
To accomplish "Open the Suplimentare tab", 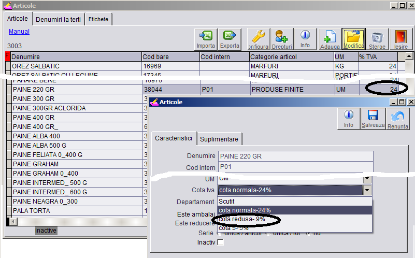I will [x=219, y=139].
